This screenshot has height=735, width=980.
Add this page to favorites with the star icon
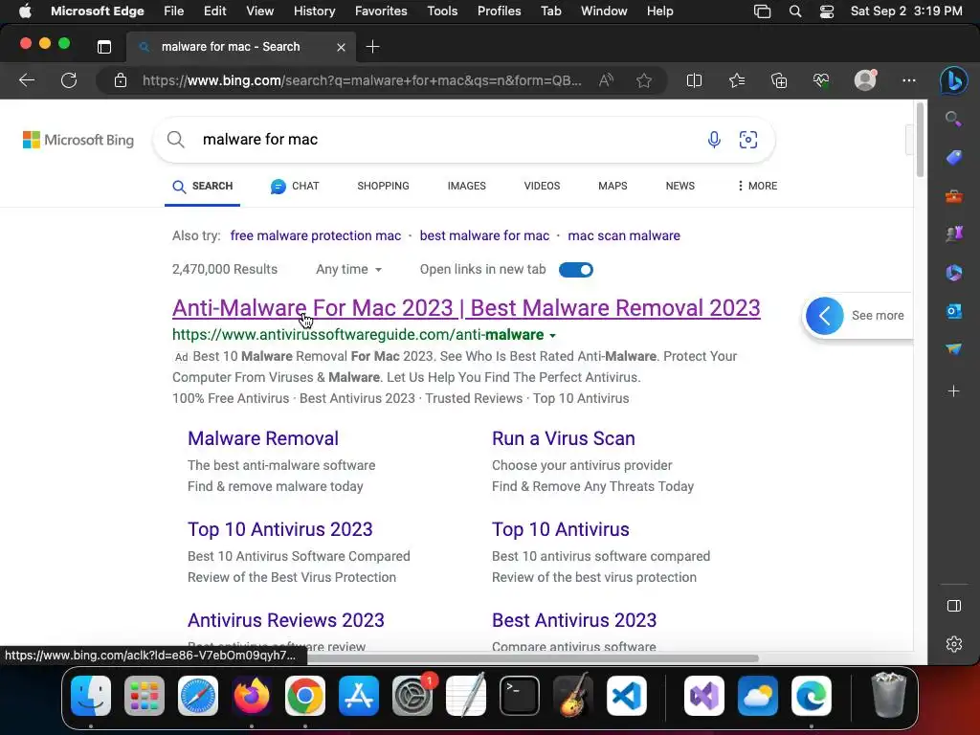[x=644, y=80]
